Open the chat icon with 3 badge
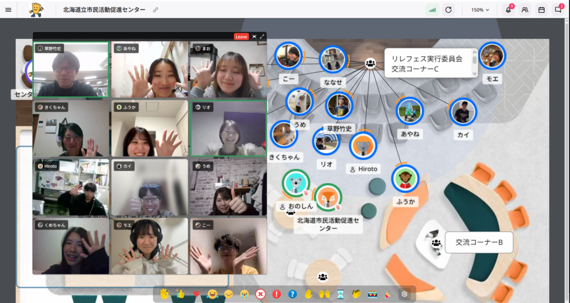The height and width of the screenshot is (303, 570). pos(558,9)
